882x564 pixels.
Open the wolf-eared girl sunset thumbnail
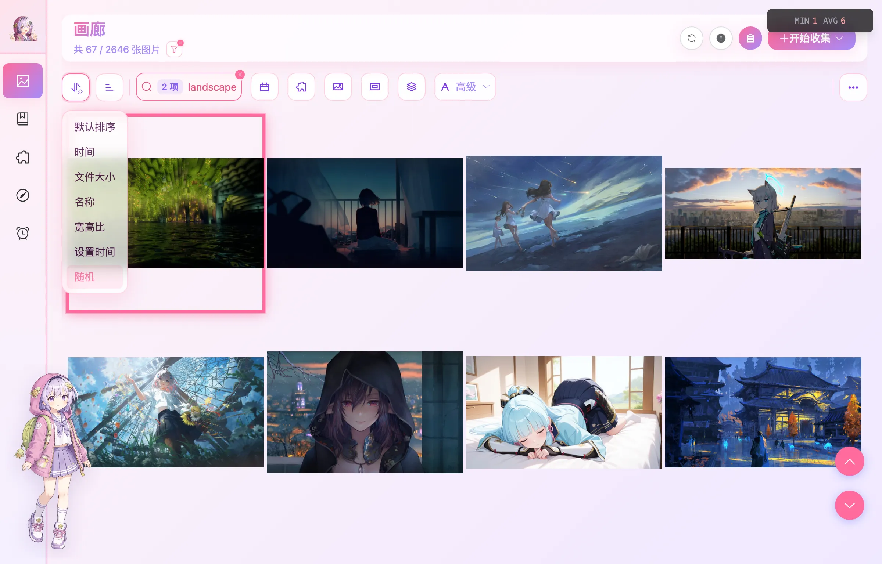pos(763,213)
